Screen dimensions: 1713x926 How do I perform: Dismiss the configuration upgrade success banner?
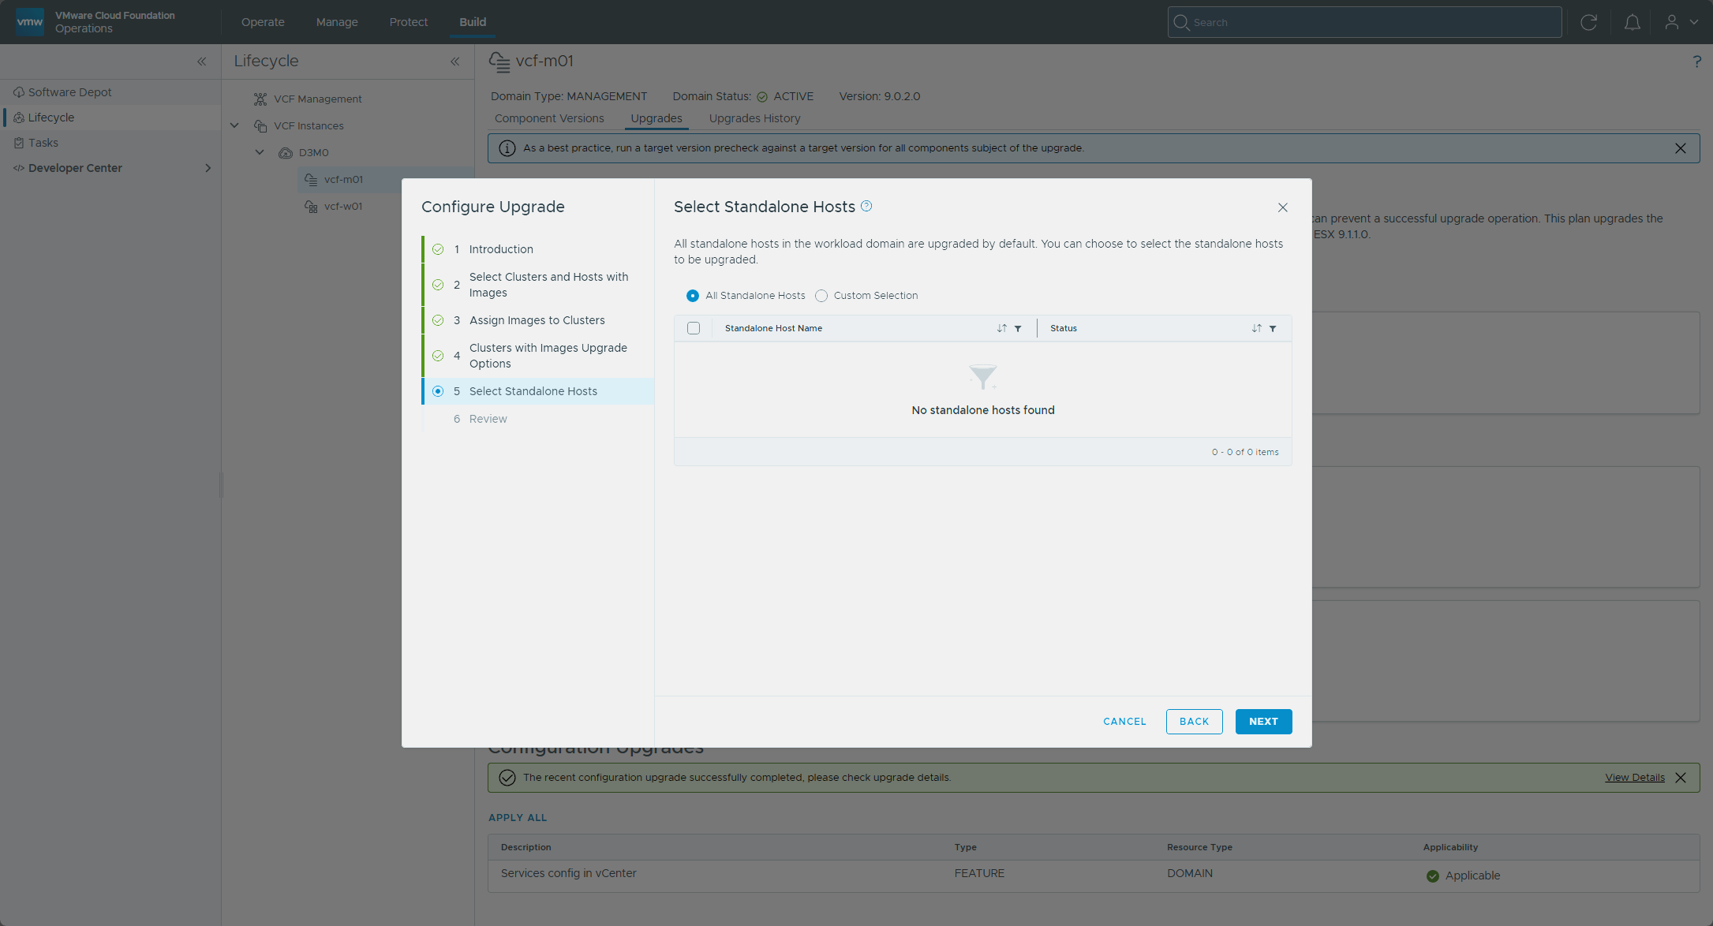click(1681, 778)
